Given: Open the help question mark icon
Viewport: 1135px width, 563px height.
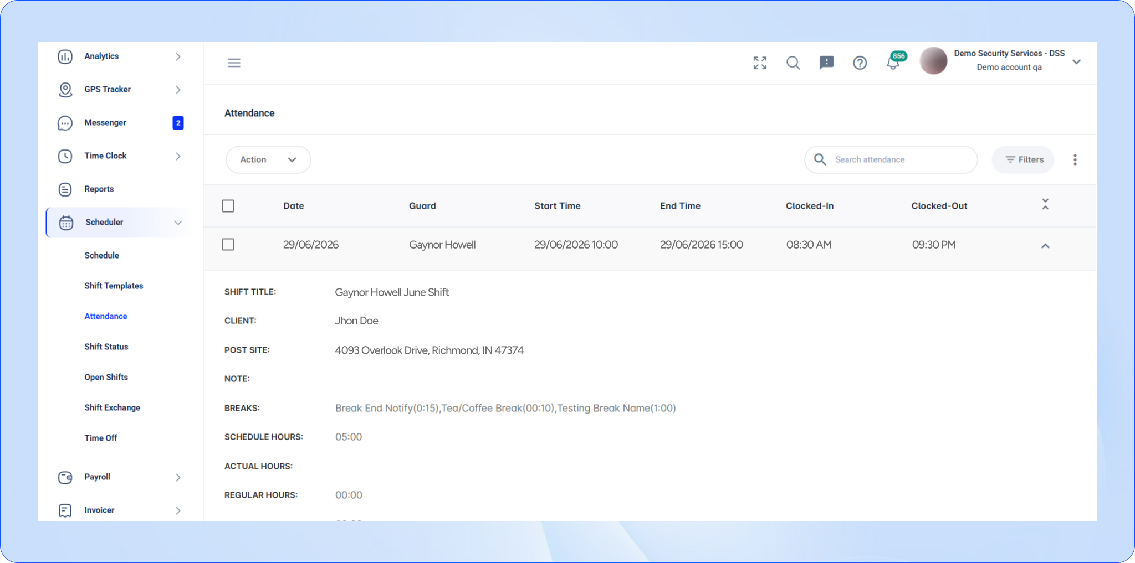Looking at the screenshot, I should point(860,63).
